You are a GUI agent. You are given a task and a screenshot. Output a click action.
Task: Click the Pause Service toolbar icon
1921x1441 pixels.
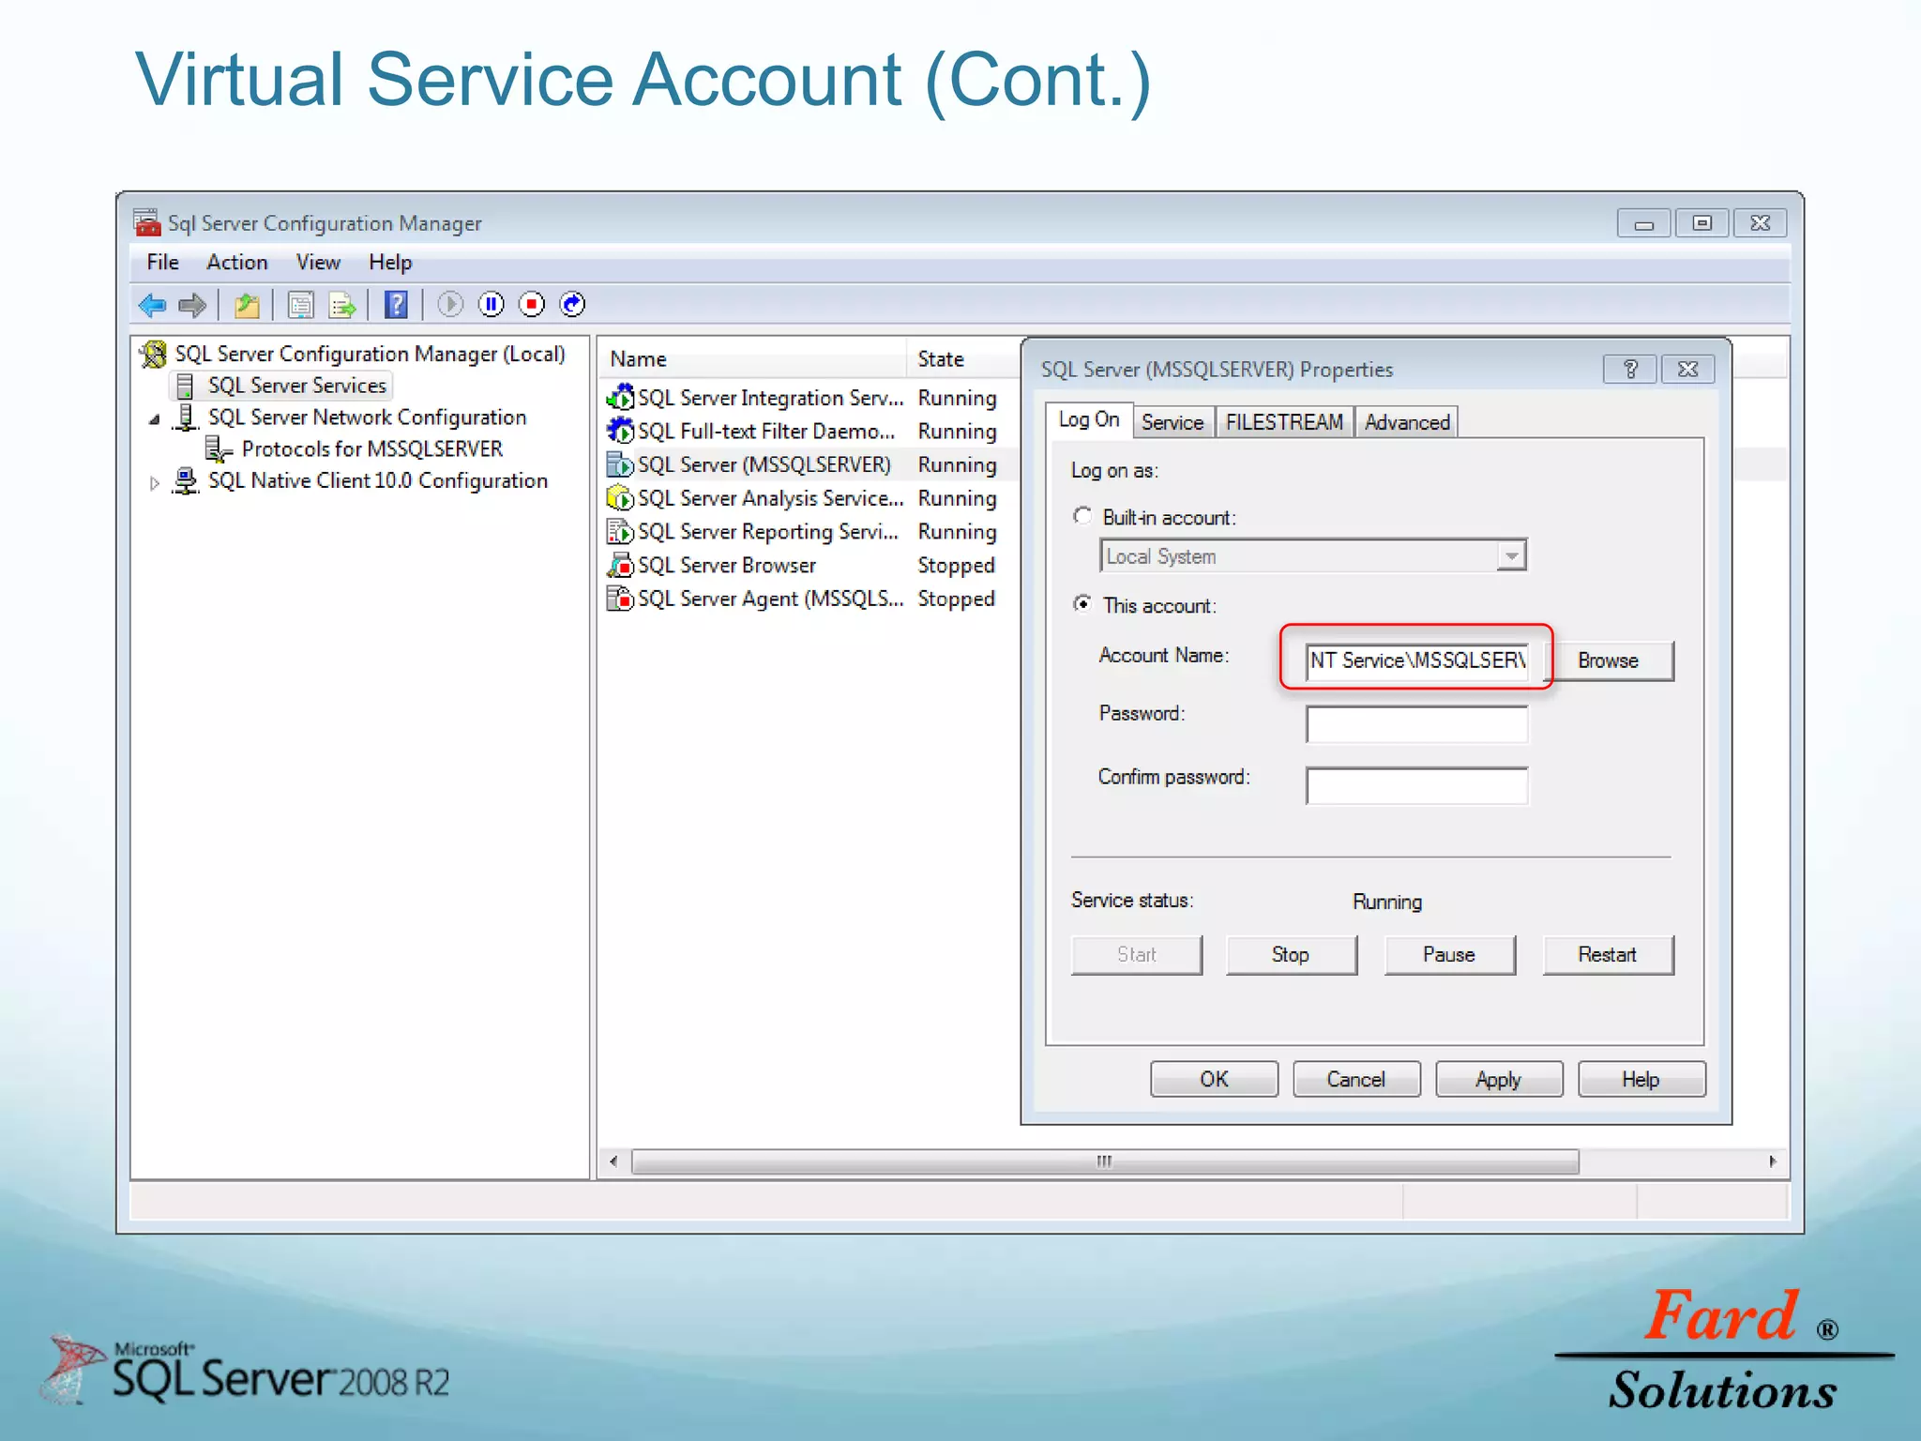[x=492, y=304]
